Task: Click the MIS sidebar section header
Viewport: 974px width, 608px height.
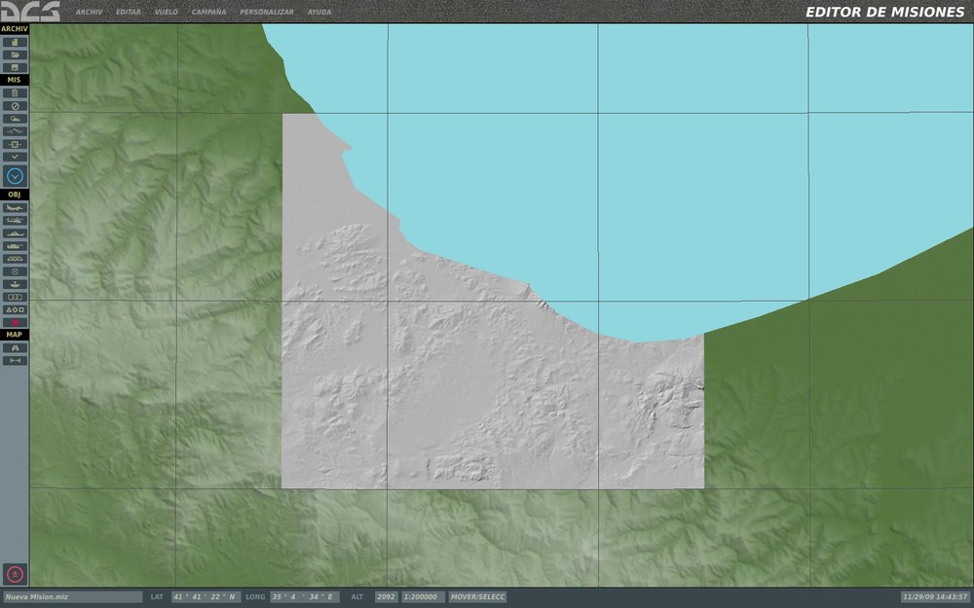Action: tap(15, 80)
